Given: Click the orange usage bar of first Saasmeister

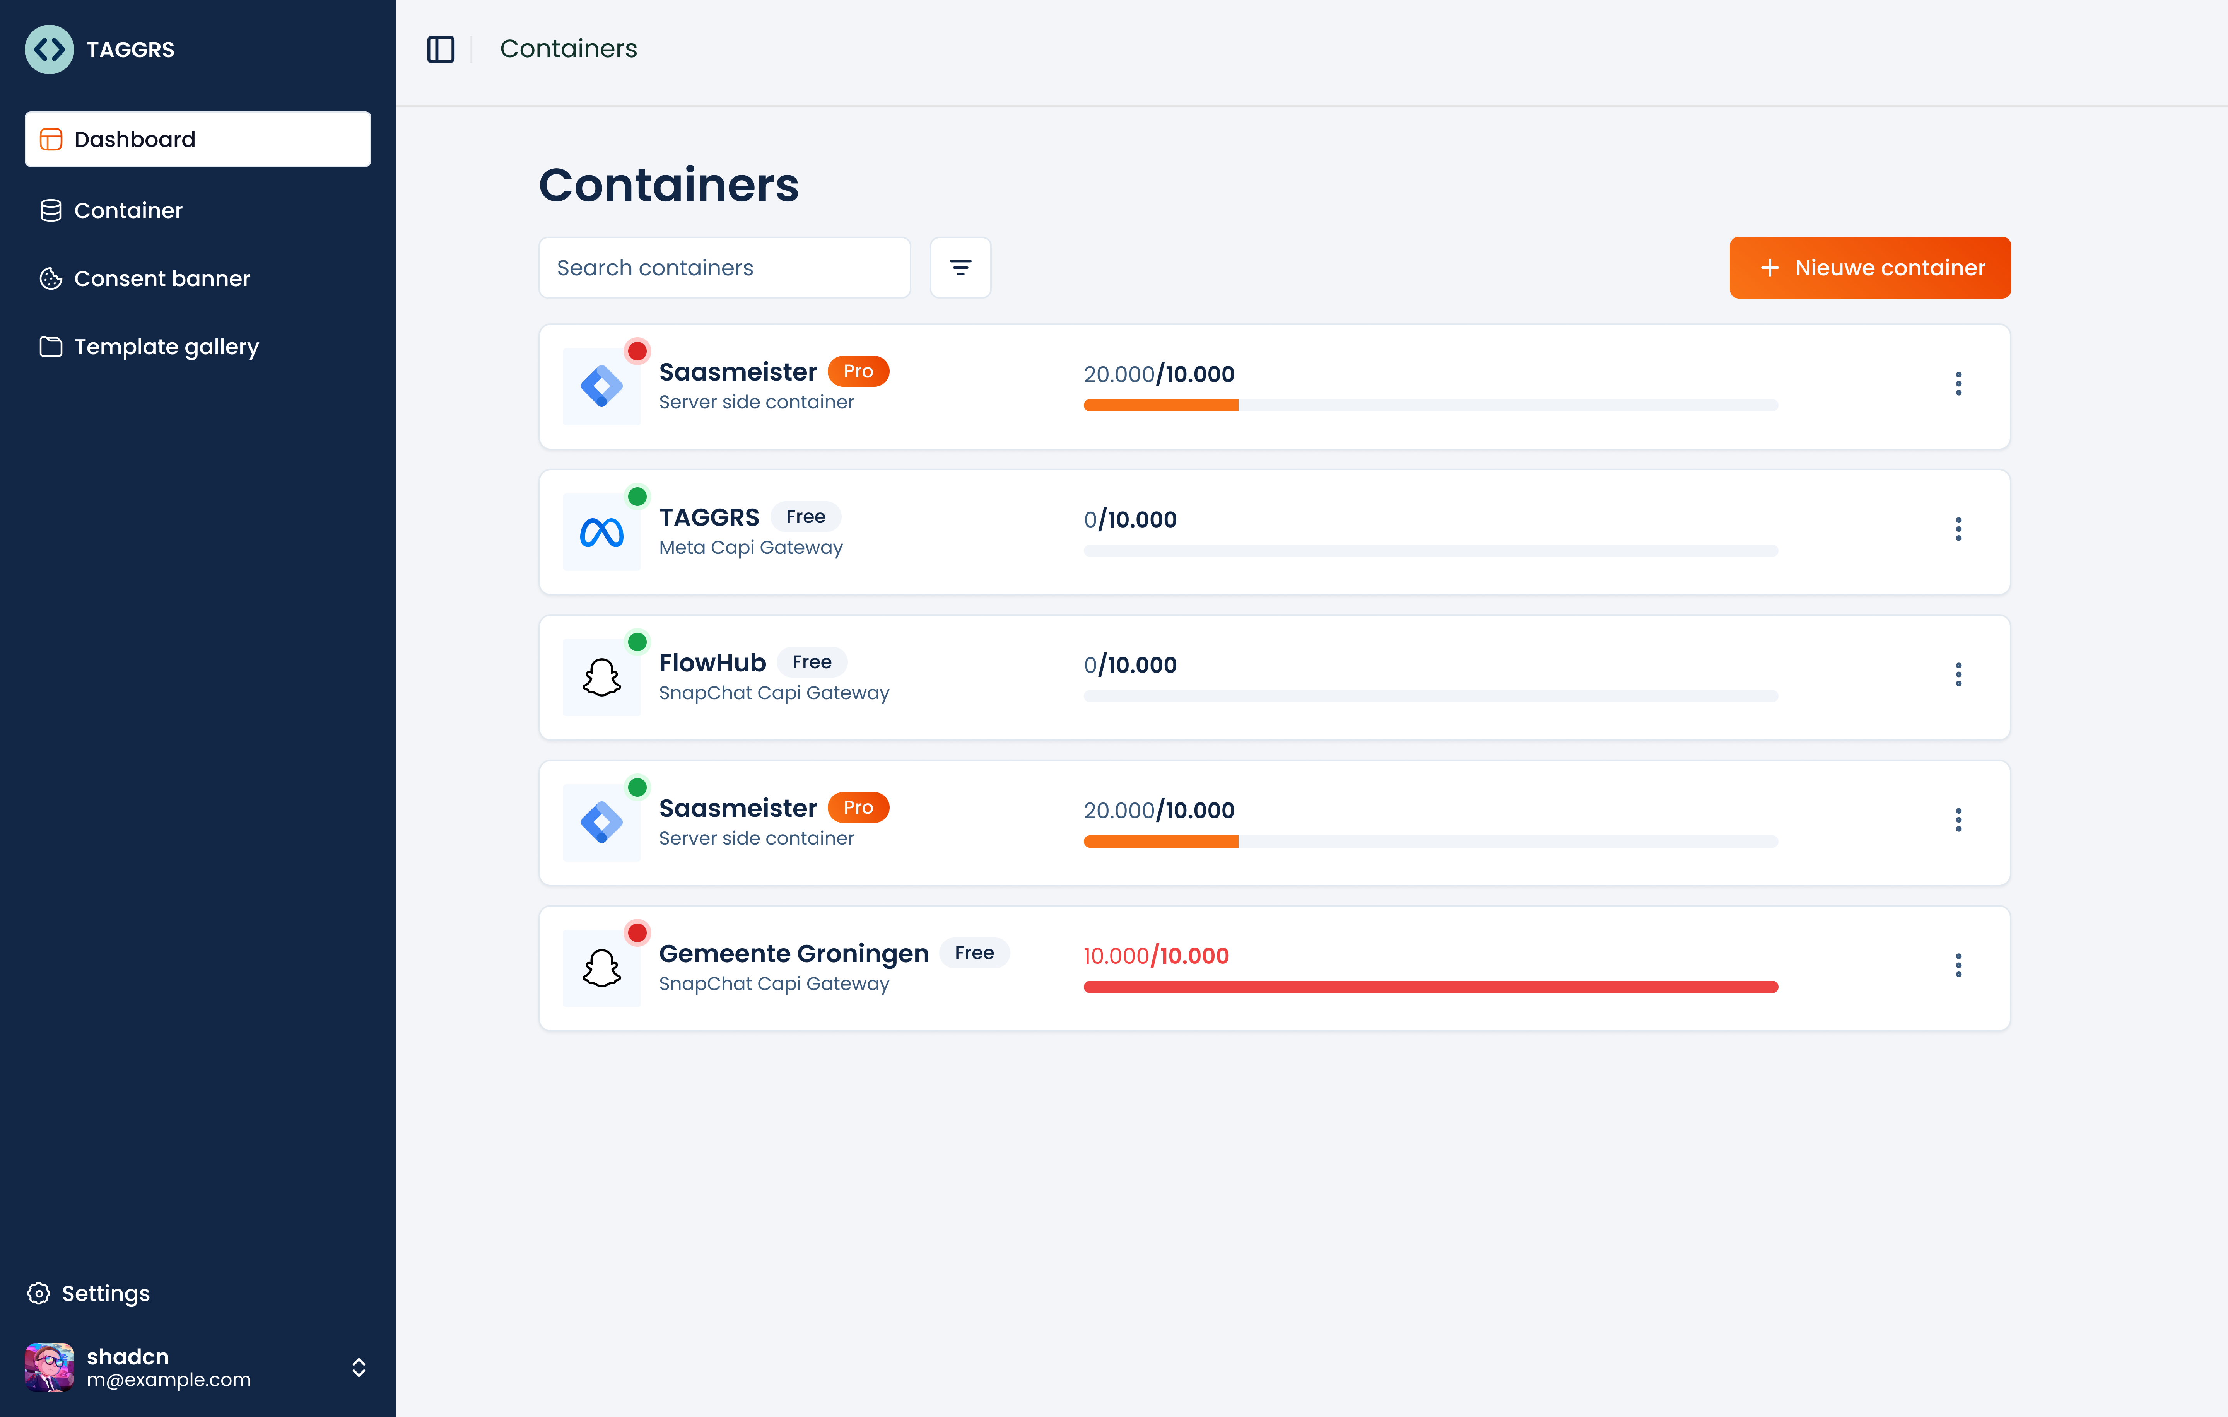Looking at the screenshot, I should 1161,405.
